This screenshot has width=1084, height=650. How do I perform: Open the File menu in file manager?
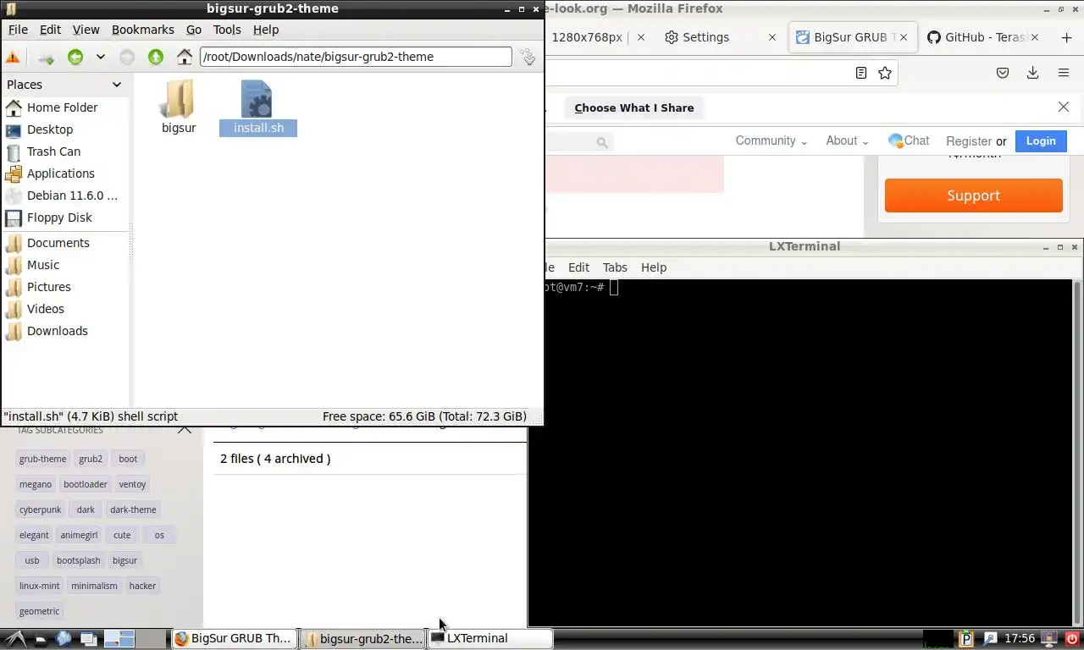pos(18,30)
